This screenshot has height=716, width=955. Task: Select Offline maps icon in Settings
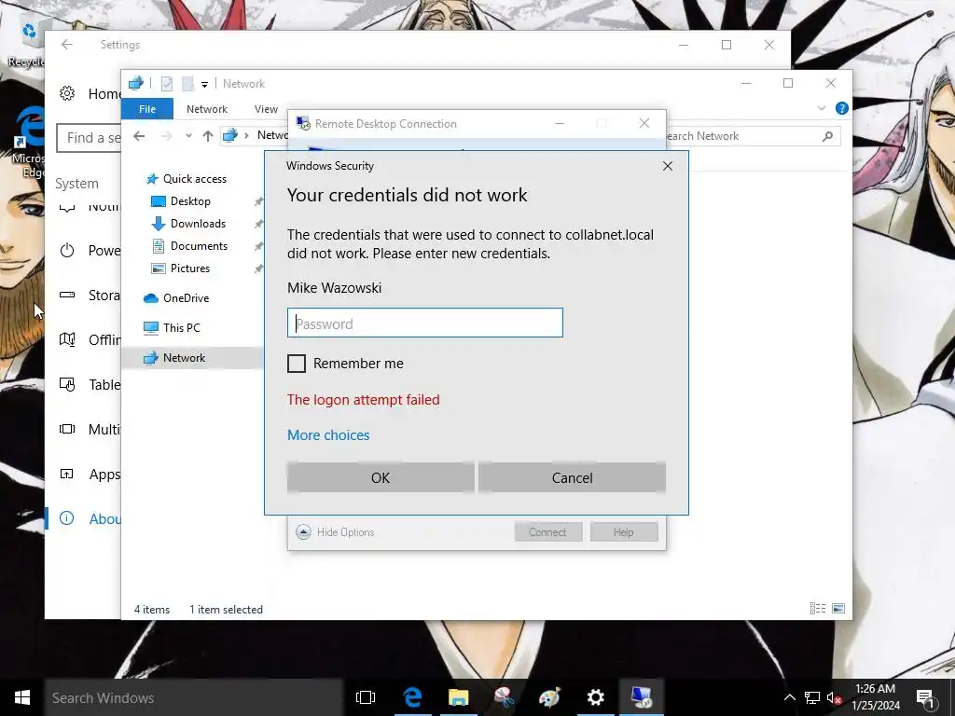click(x=67, y=339)
